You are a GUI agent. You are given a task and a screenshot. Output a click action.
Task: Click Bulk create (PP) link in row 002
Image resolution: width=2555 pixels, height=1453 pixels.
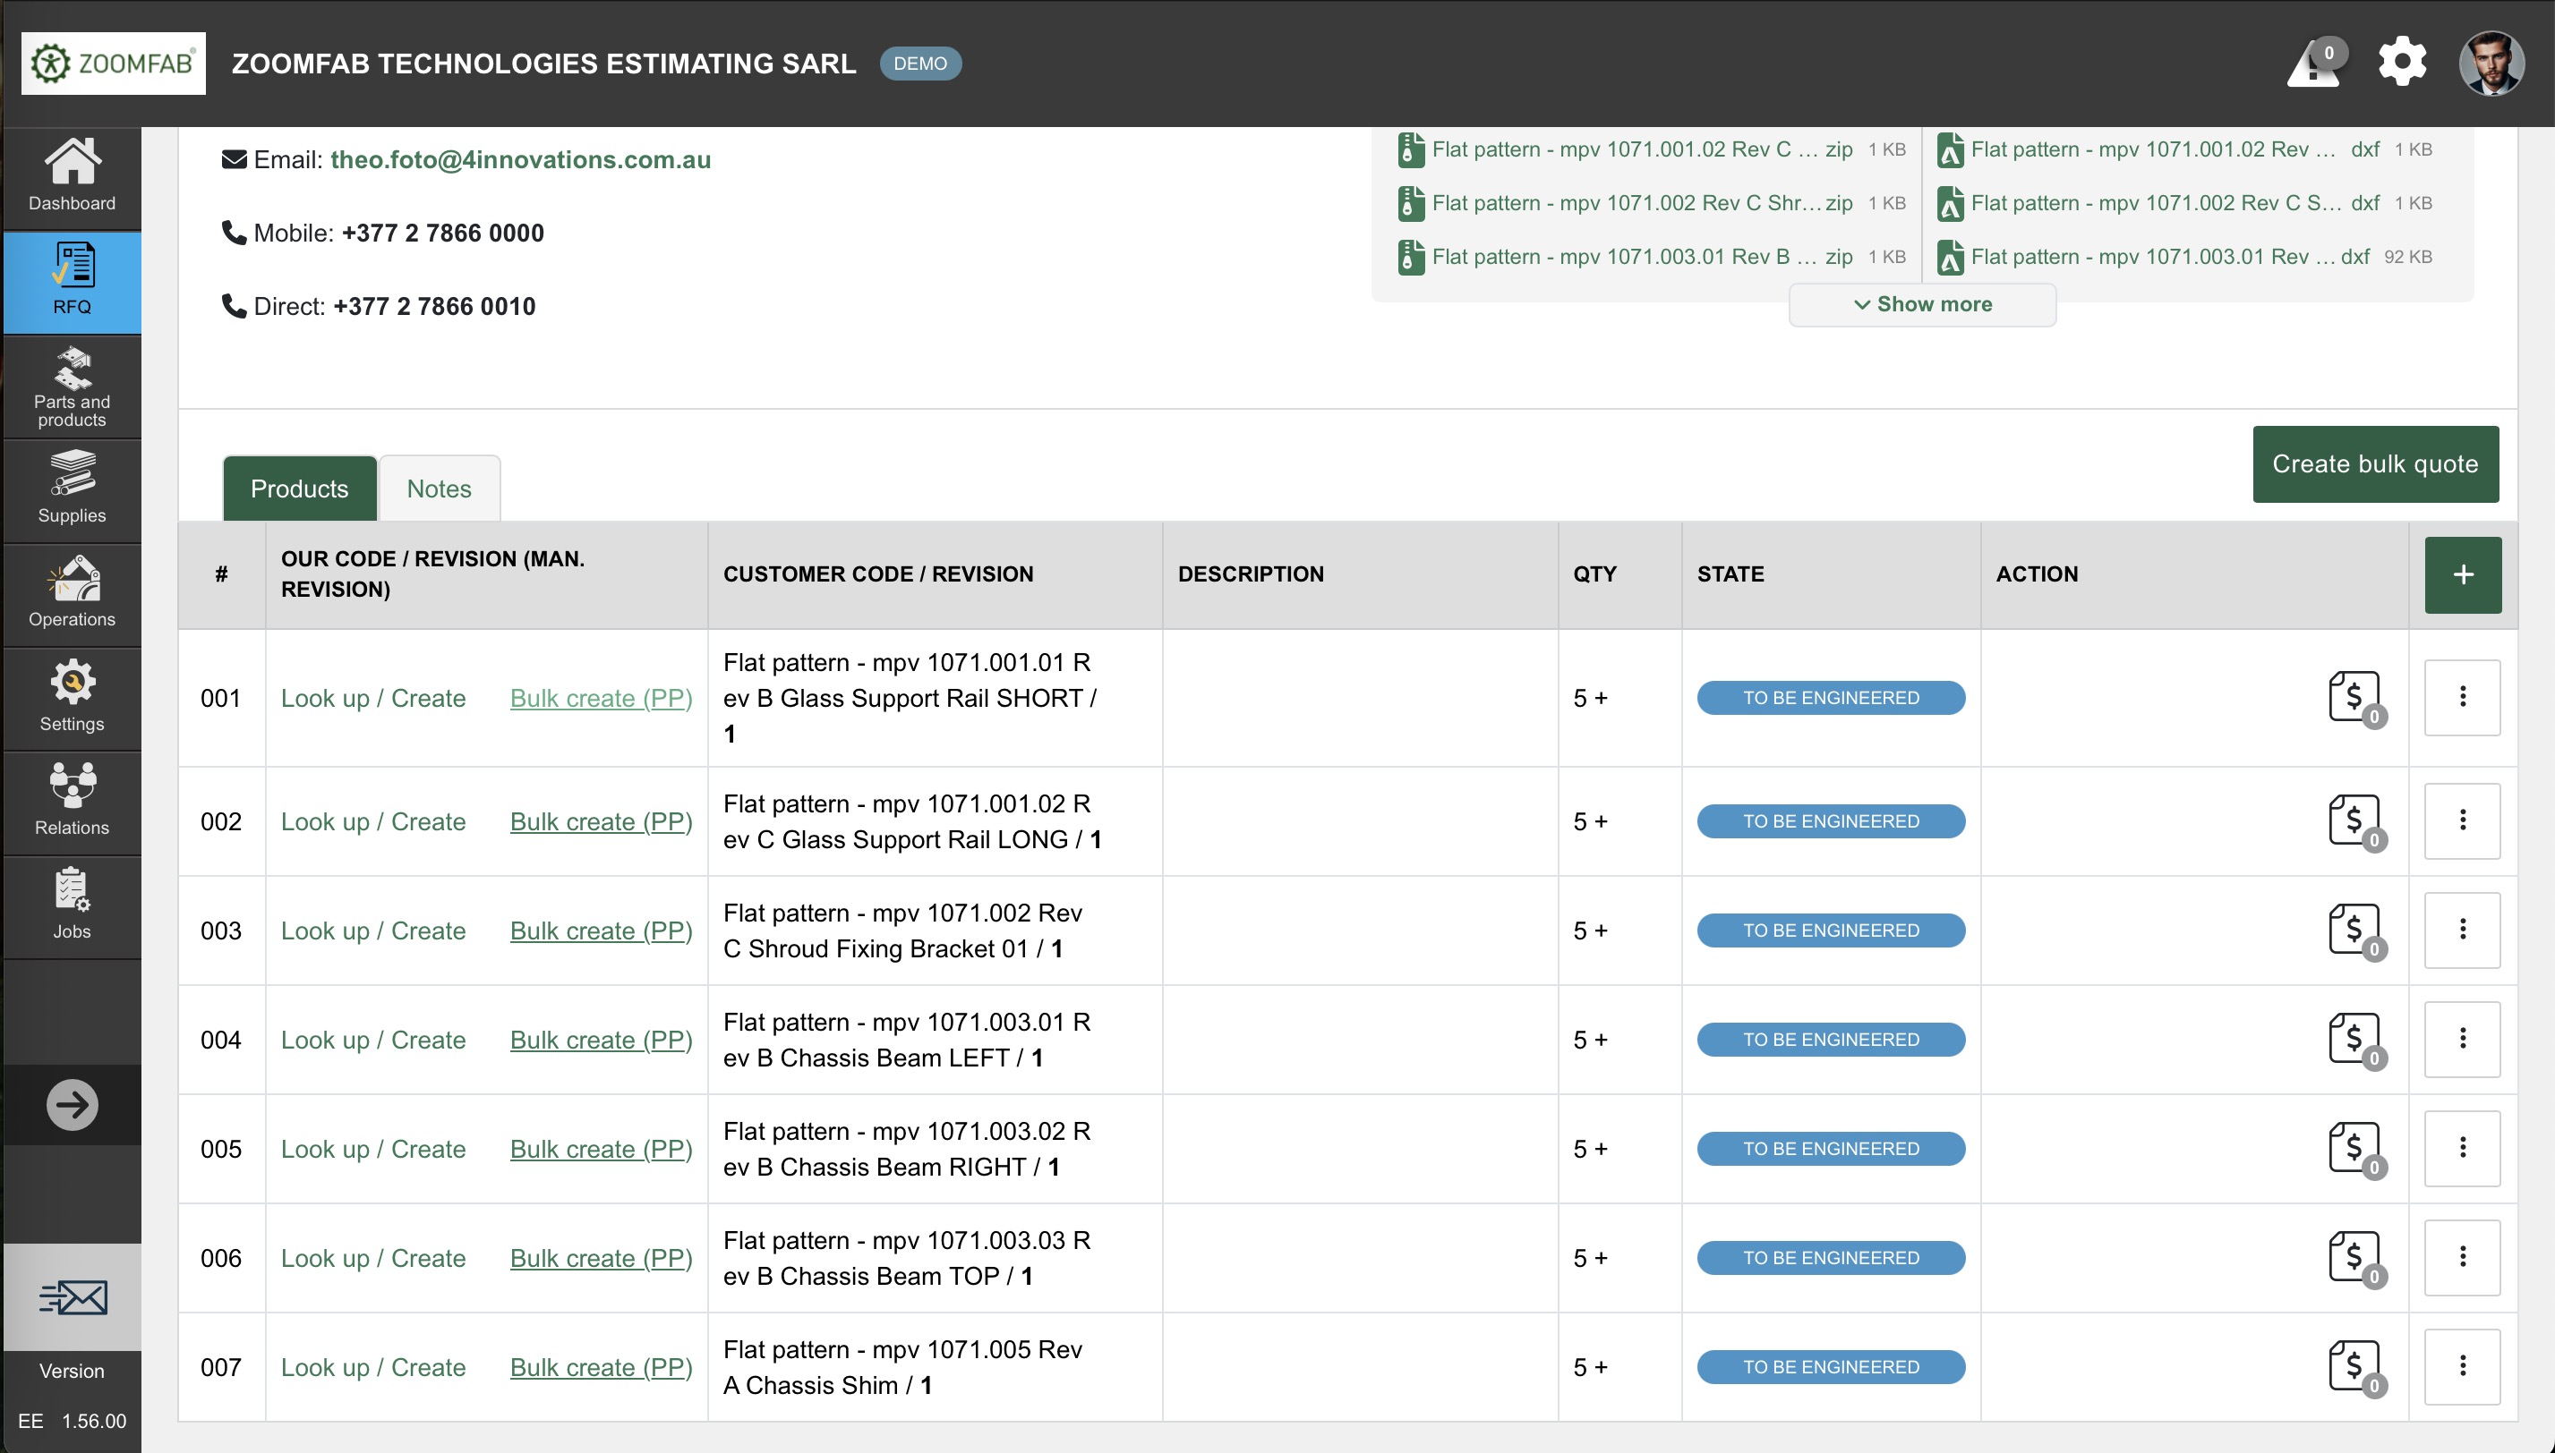(x=600, y=821)
